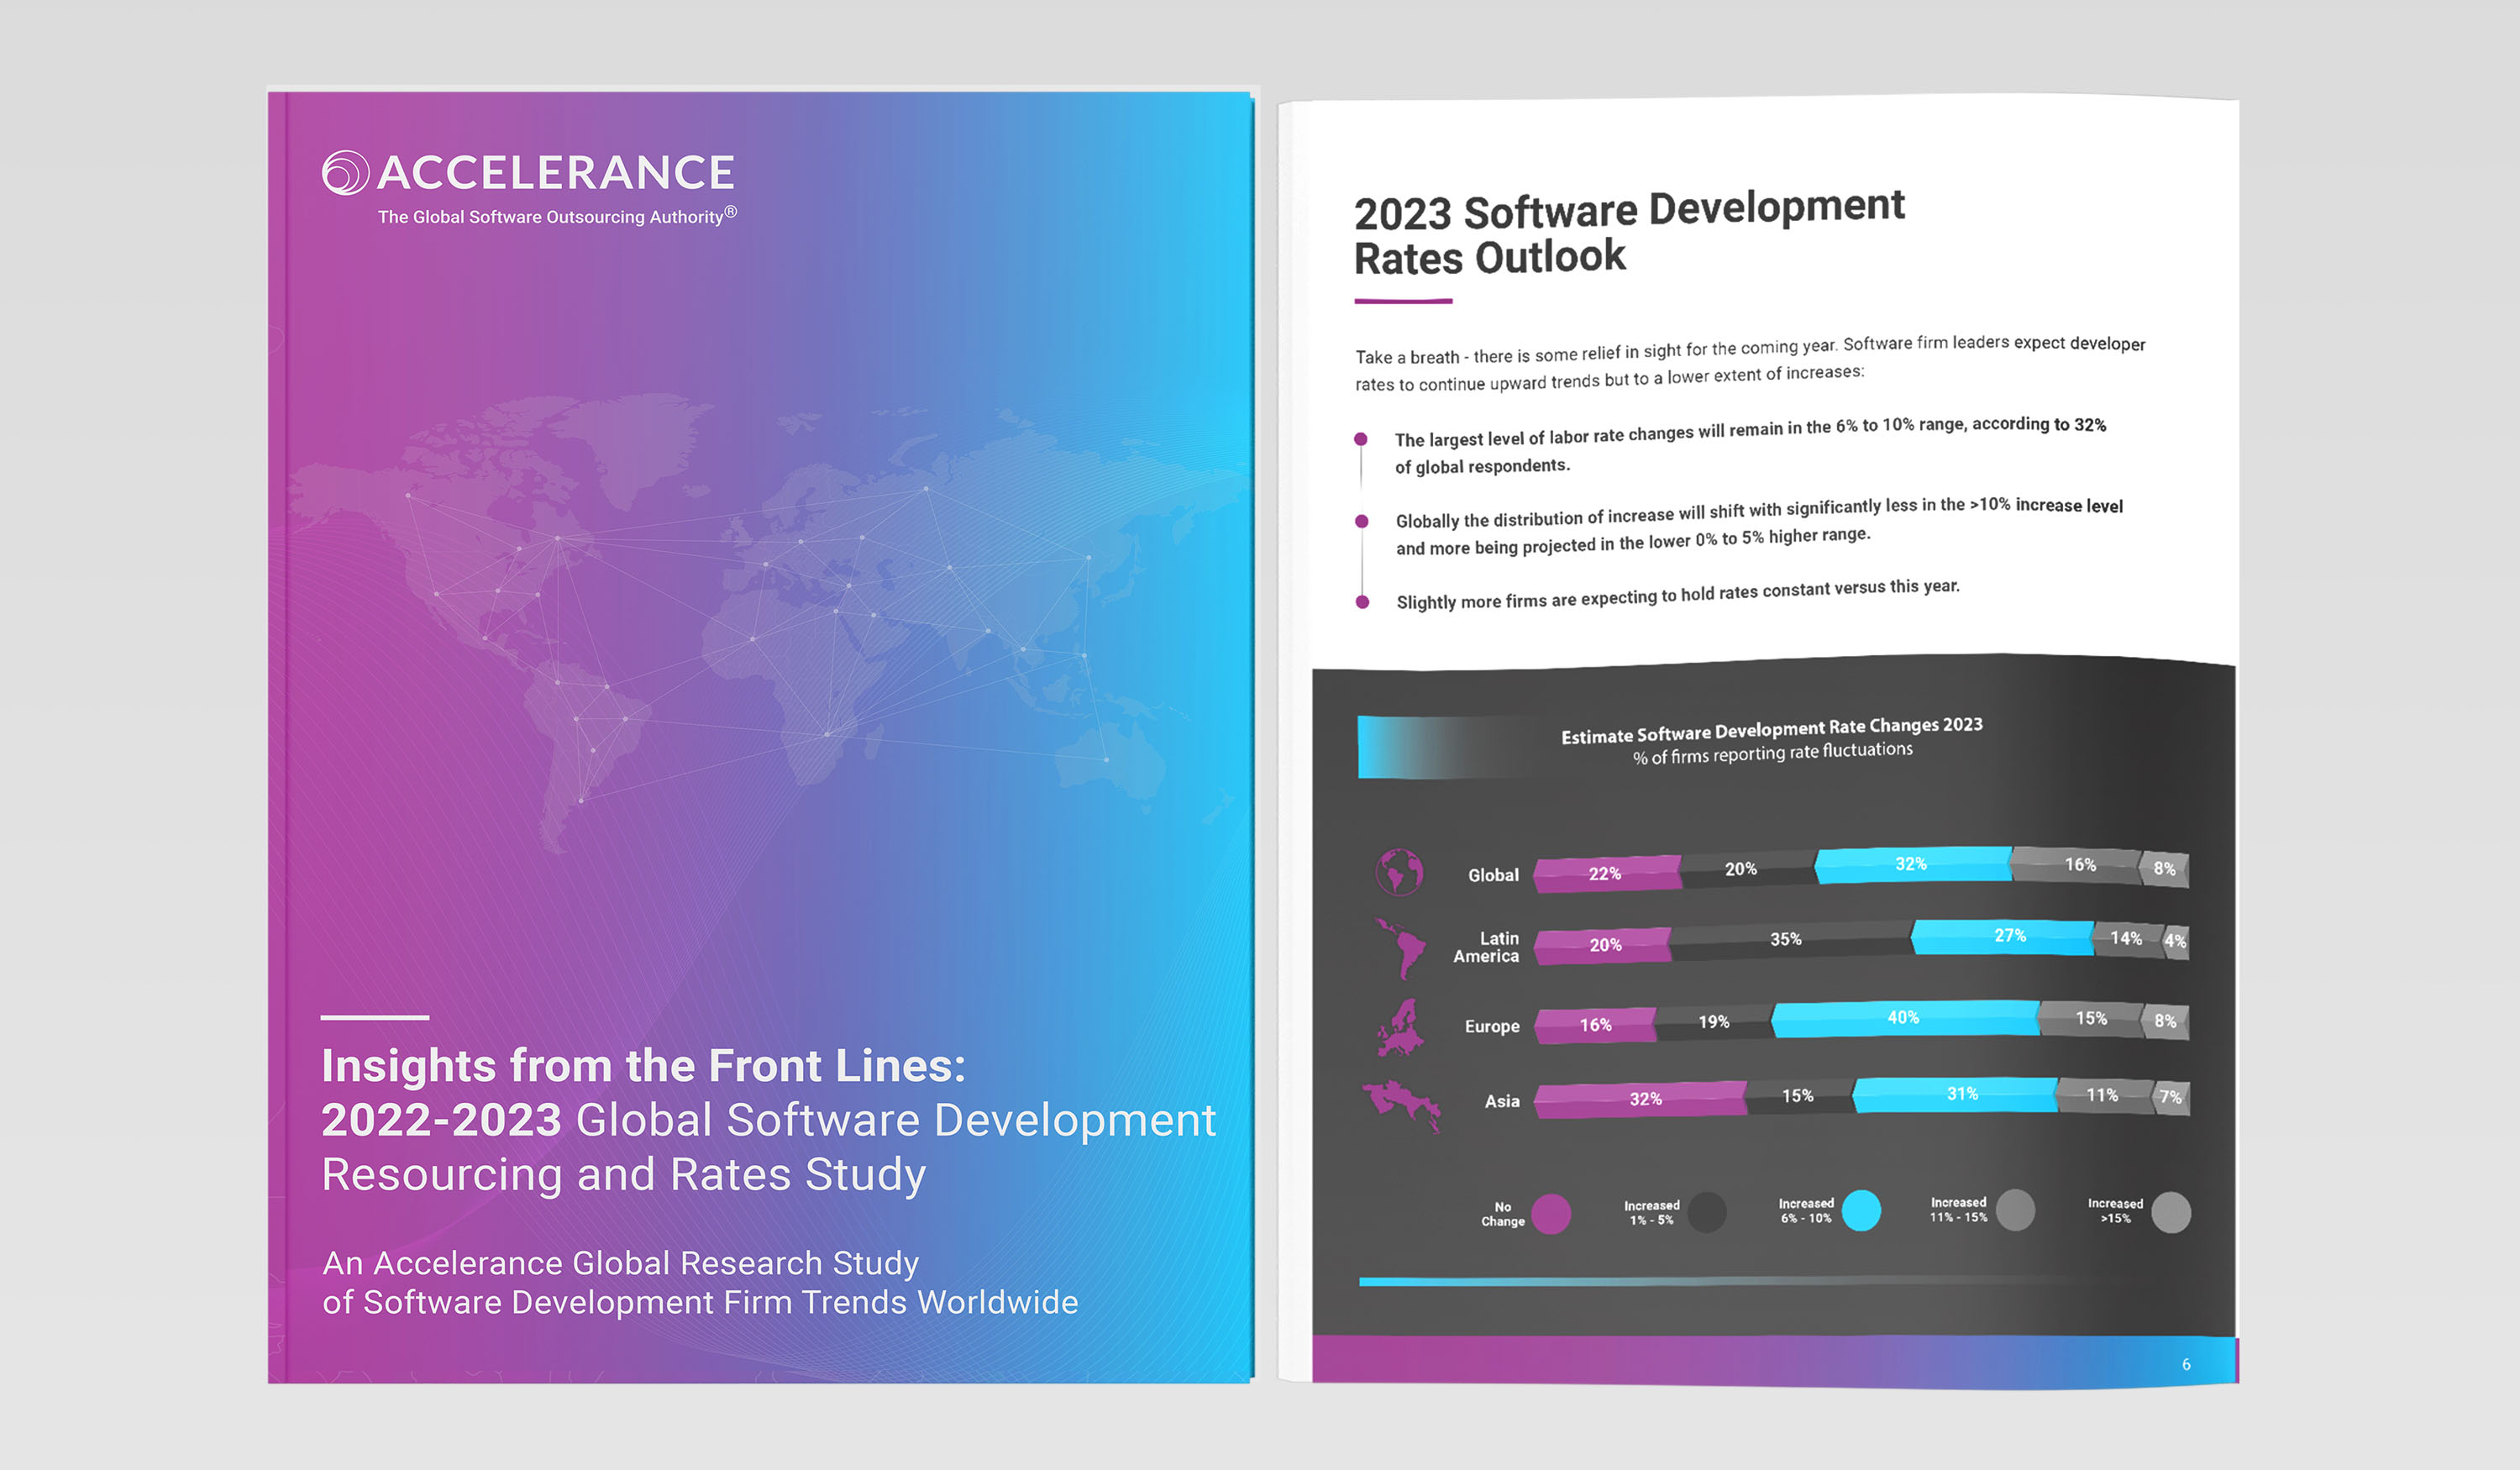Click the 'Asia' row label

pos(1502,1101)
